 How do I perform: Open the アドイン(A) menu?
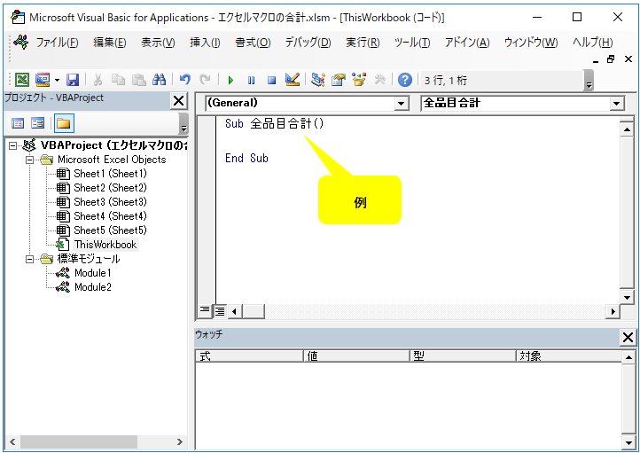coord(467,43)
